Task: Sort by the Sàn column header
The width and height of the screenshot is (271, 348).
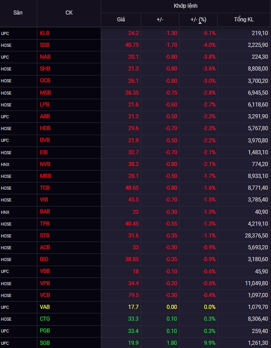Action: coord(18,13)
